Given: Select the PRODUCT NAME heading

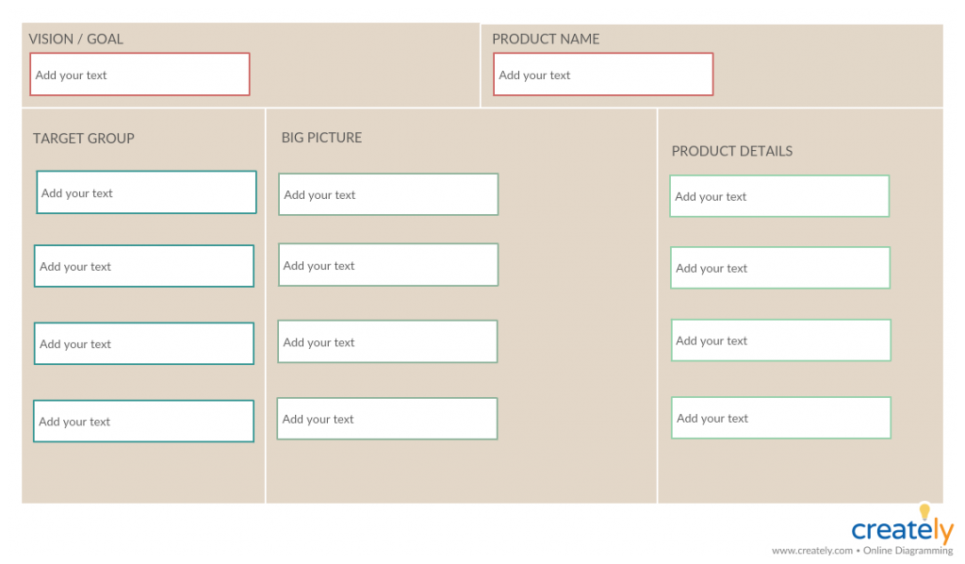Looking at the screenshot, I should 546,39.
